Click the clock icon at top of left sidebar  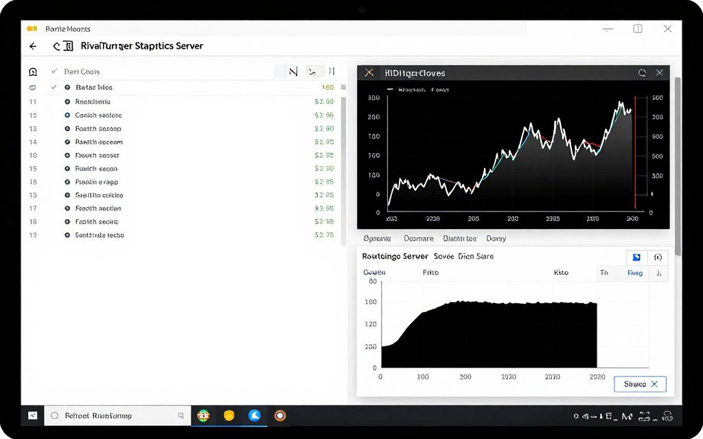pyautogui.click(x=32, y=72)
